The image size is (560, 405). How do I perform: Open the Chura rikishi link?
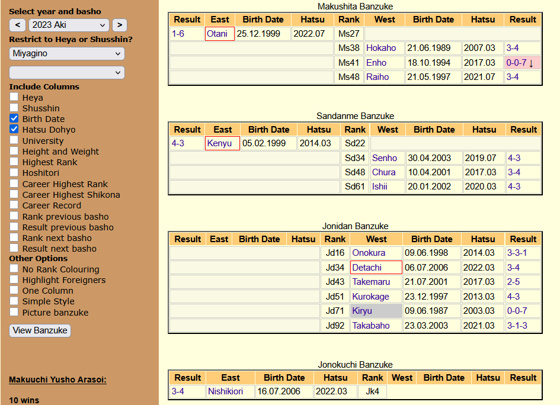tap(383, 172)
